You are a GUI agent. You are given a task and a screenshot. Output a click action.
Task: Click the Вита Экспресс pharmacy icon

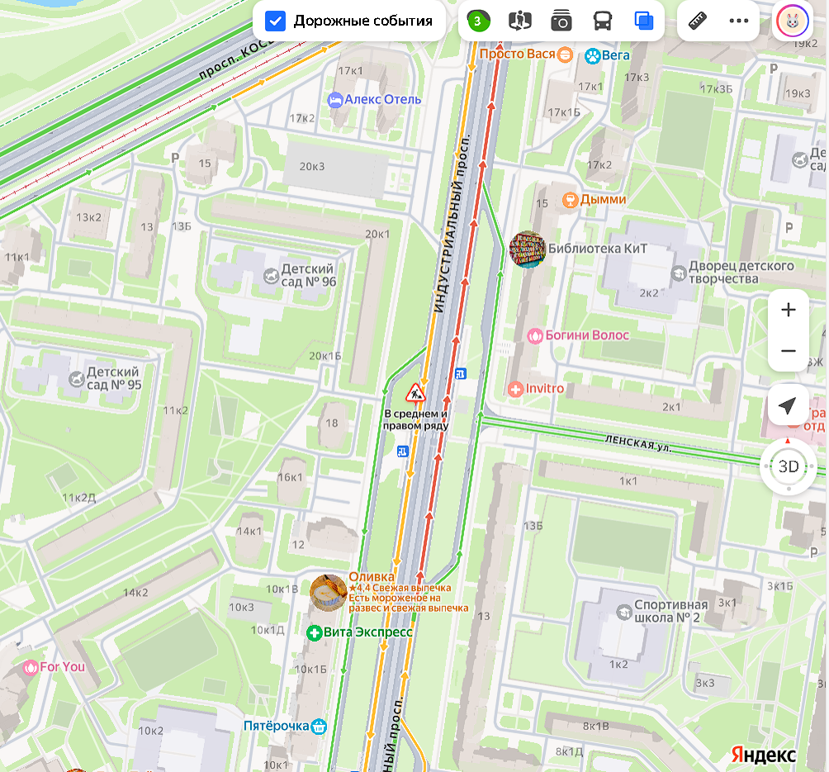coord(314,633)
